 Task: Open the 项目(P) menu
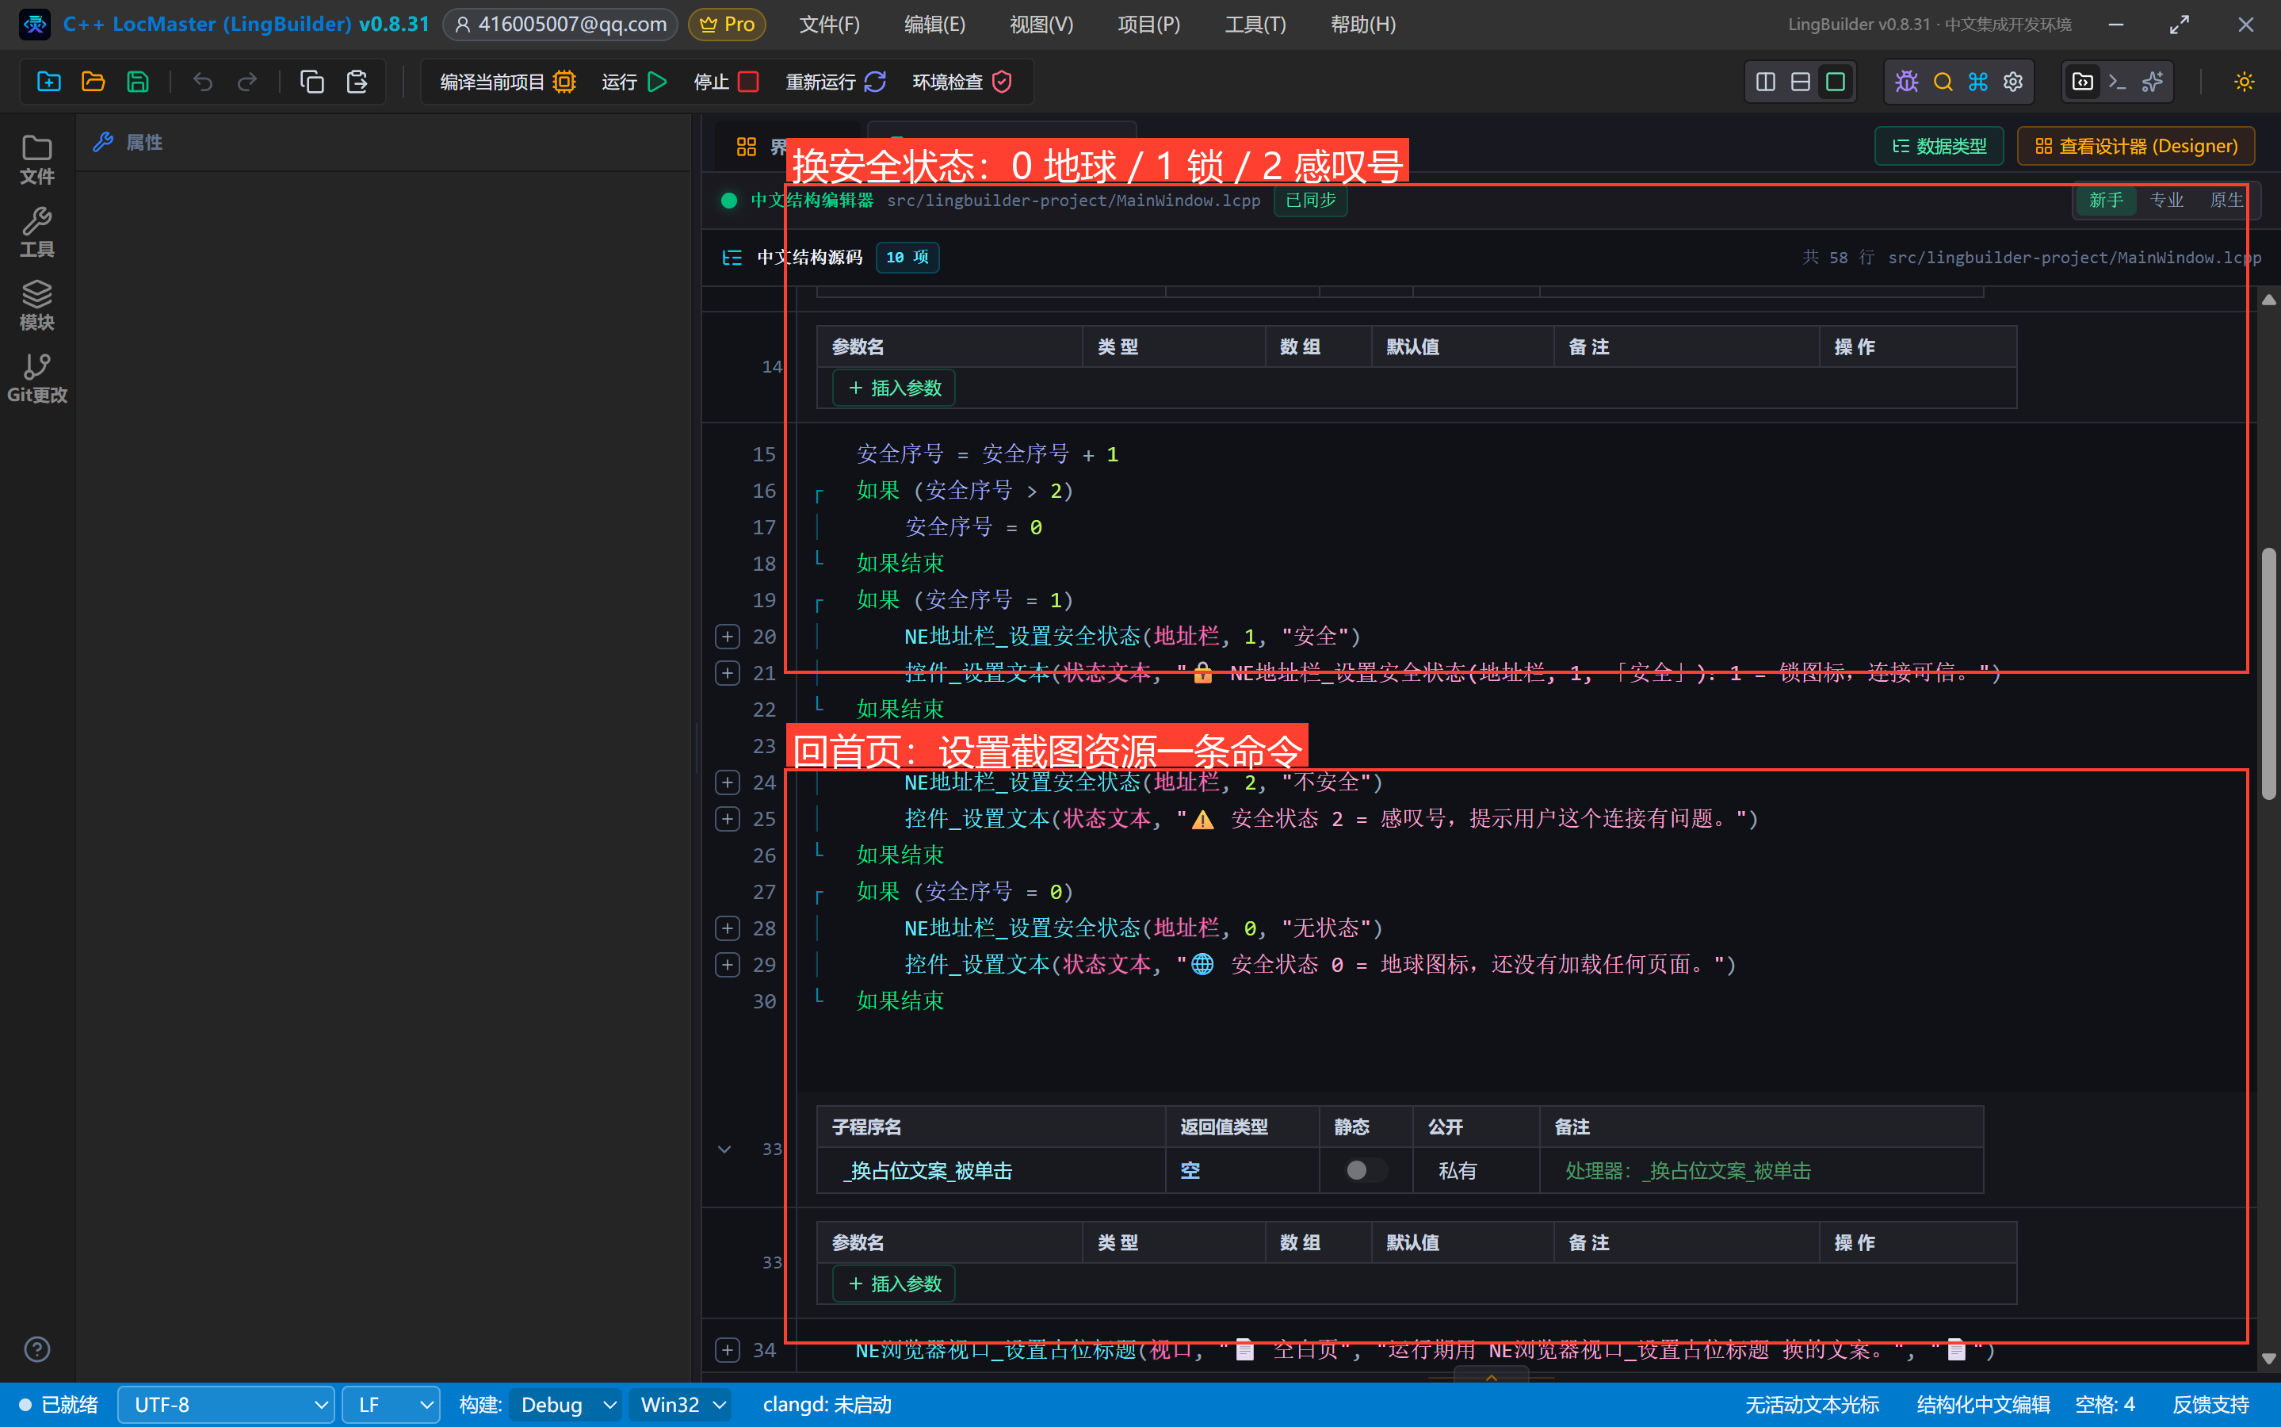(1148, 25)
